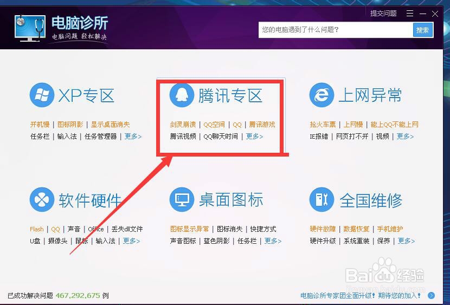Click 输入法 under XP专区
The width and height of the screenshot is (450, 305).
point(67,136)
